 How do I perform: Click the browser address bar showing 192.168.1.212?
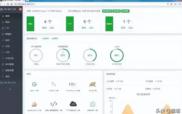click(90, 4)
